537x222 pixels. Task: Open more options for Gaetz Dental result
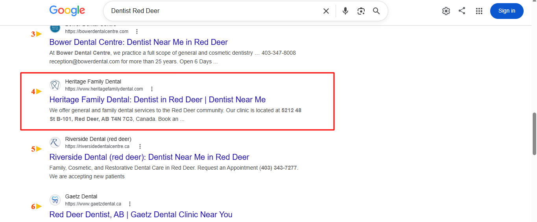coord(130,204)
